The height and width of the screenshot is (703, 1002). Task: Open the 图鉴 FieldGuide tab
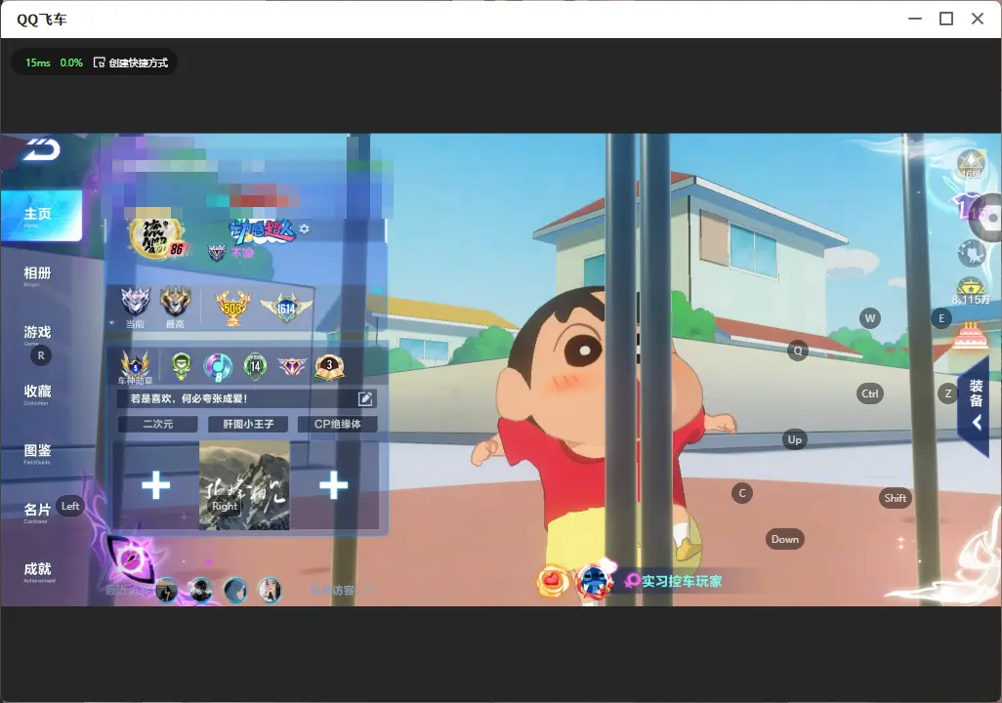coord(37,452)
